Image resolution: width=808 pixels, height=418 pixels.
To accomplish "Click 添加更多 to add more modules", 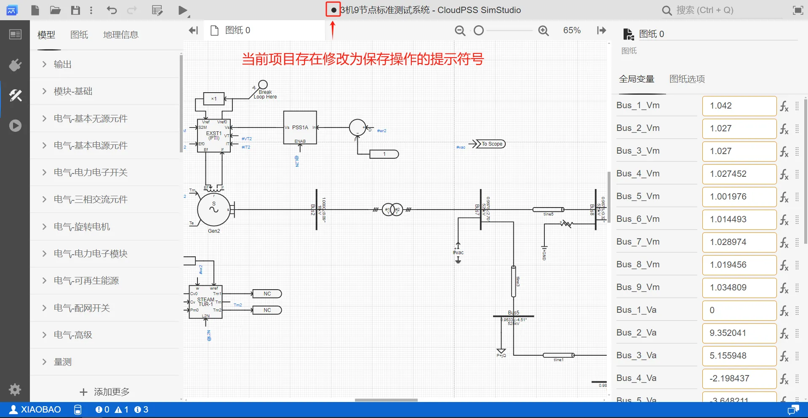I will click(105, 392).
